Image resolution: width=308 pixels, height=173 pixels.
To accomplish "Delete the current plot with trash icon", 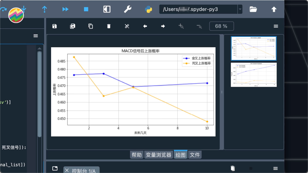I will pos(109,26).
